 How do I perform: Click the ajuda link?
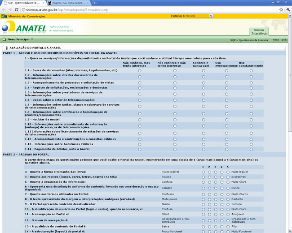284,40
